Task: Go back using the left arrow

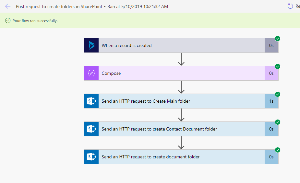Action: tap(8, 6)
